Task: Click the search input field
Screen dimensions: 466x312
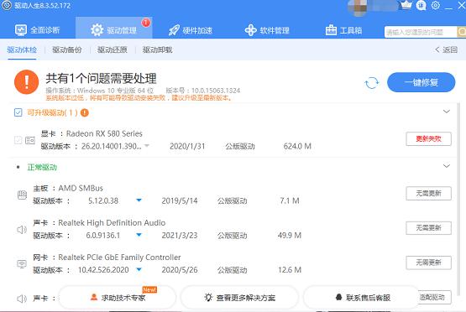Action: pos(421,32)
